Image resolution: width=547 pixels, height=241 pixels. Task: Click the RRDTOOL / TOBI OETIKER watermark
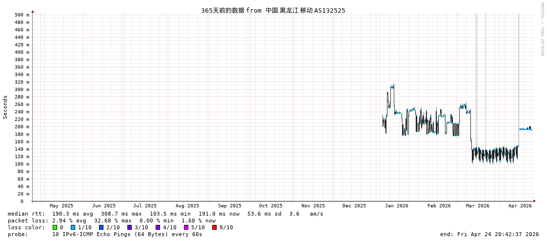tap(542, 29)
